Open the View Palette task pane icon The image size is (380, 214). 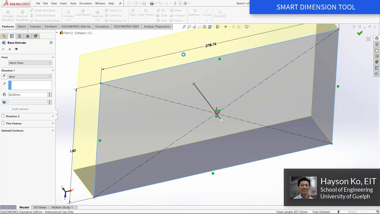(377, 56)
